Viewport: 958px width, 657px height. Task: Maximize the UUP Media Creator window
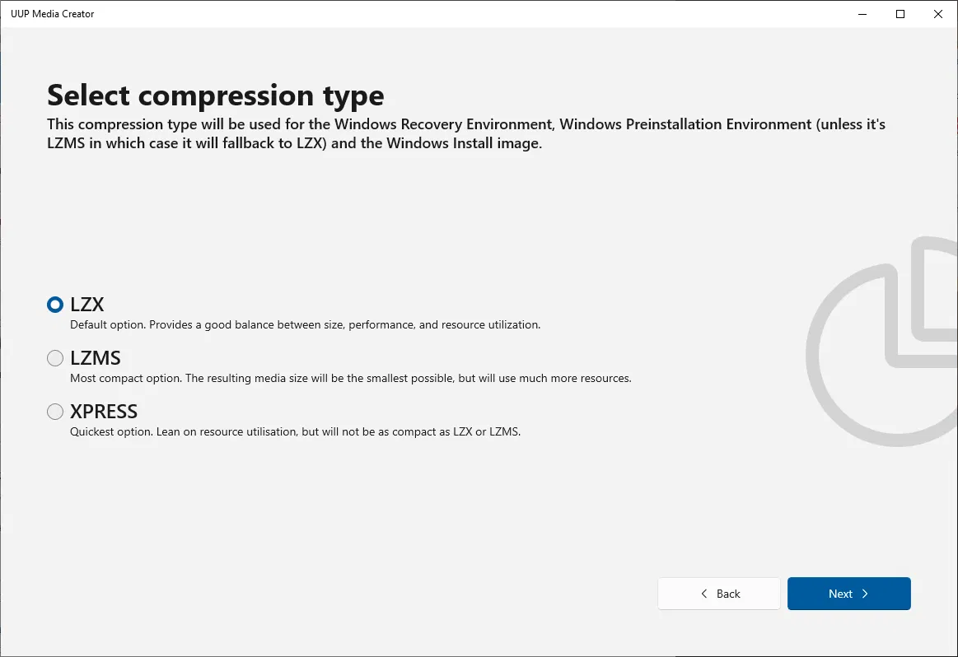pos(900,14)
